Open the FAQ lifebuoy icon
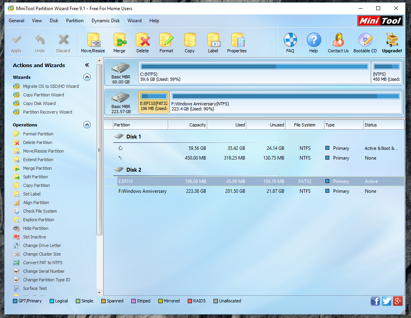The image size is (411, 318). (x=290, y=40)
